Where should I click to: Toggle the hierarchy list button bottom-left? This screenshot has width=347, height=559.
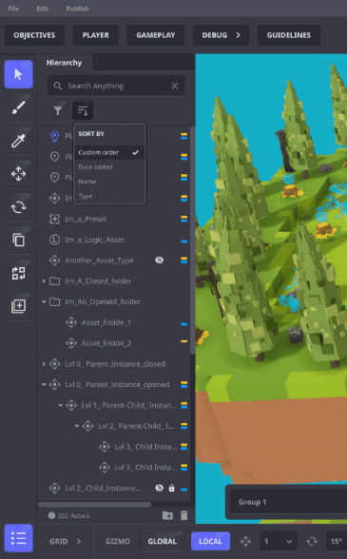coord(19,538)
